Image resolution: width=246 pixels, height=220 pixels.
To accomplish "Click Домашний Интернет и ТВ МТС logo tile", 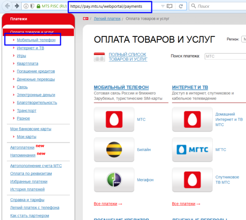I will (192, 119).
